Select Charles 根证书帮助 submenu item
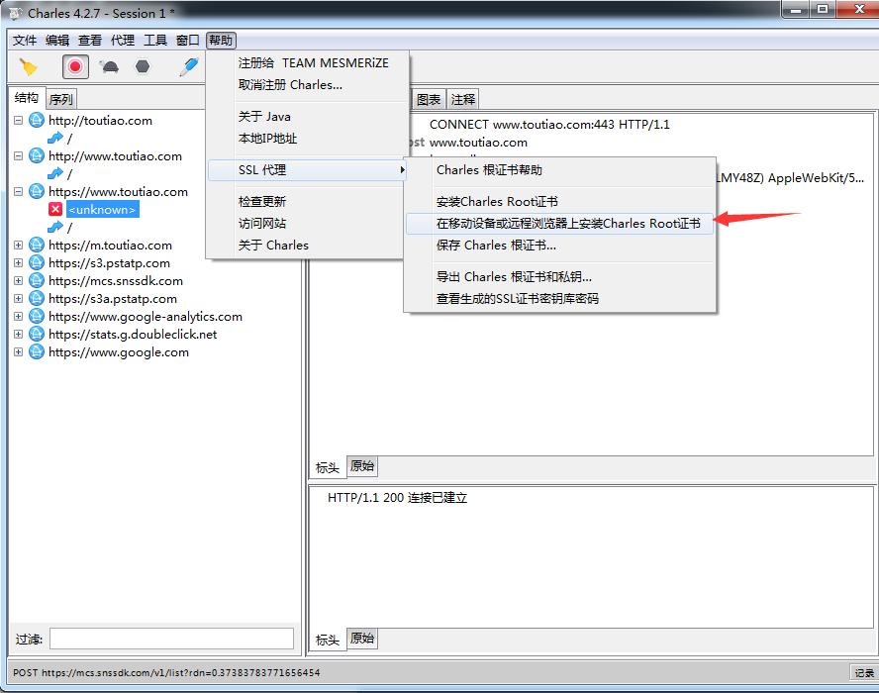Viewport: 879px width, 693px height. tap(559, 170)
